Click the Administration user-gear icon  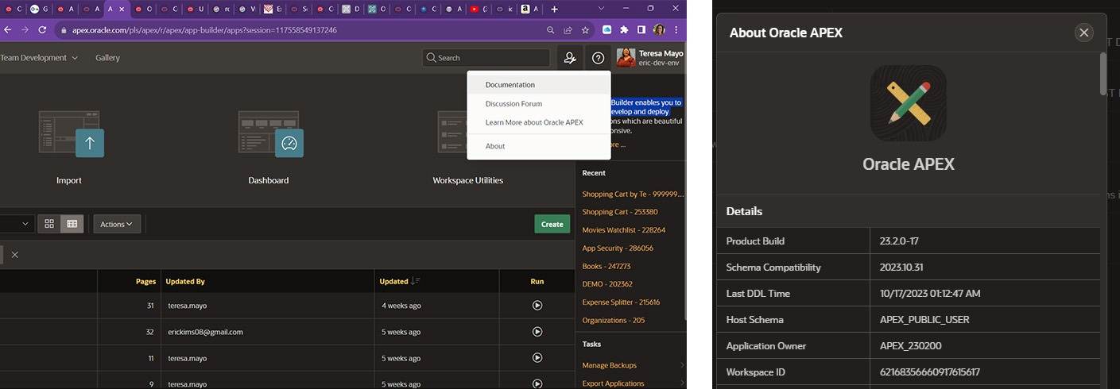(570, 58)
